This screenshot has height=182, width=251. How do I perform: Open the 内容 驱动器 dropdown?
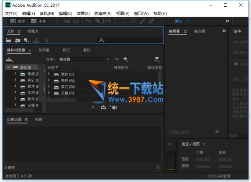84,59
